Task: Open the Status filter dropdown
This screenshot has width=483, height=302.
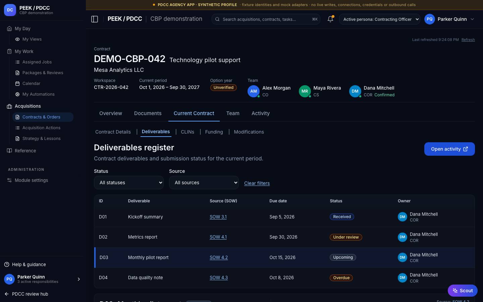Action: 129,183
